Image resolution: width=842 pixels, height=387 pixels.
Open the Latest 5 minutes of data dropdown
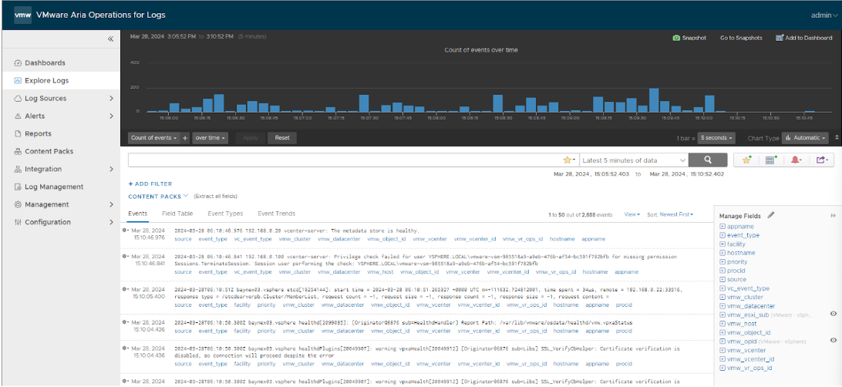point(634,160)
